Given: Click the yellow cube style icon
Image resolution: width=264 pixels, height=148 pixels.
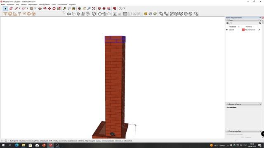Looking at the screenshot, I should coord(146,14).
